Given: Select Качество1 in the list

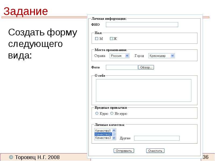Looking at the screenshot, I should (103, 131).
